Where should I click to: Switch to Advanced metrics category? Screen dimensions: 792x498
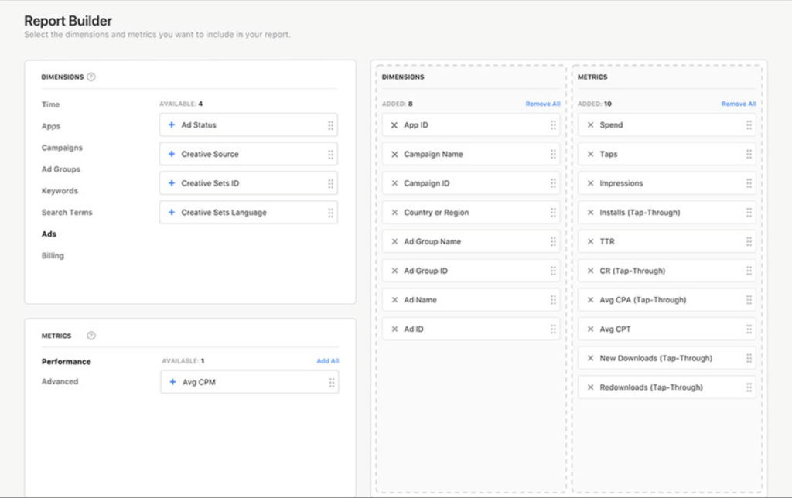coord(60,381)
